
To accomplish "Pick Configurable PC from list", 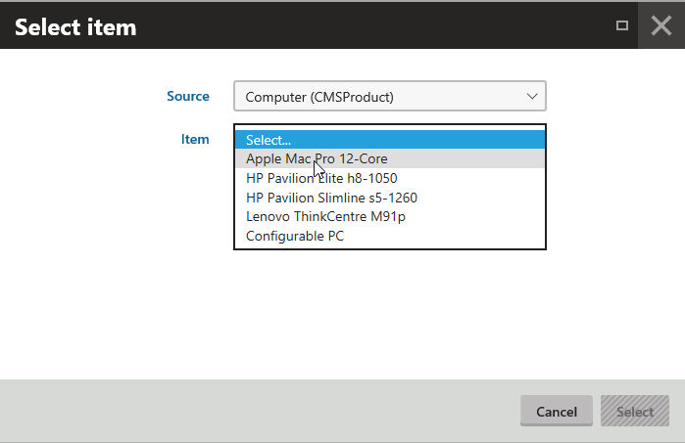I will (x=390, y=236).
